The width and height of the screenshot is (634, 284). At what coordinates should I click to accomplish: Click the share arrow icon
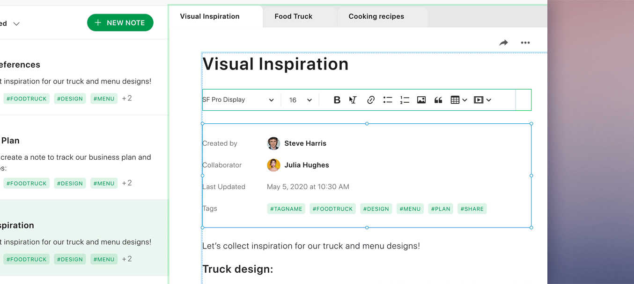tap(503, 43)
